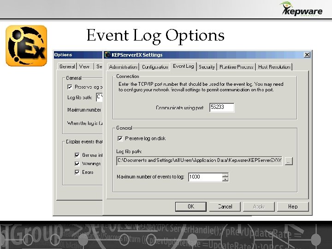Click Log file path field in Options window
This screenshot has height=249, width=332.
point(99,97)
